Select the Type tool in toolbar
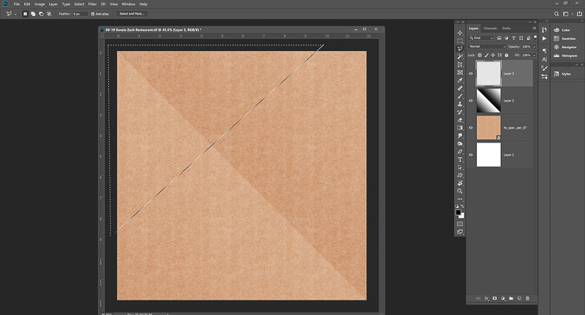 point(460,159)
